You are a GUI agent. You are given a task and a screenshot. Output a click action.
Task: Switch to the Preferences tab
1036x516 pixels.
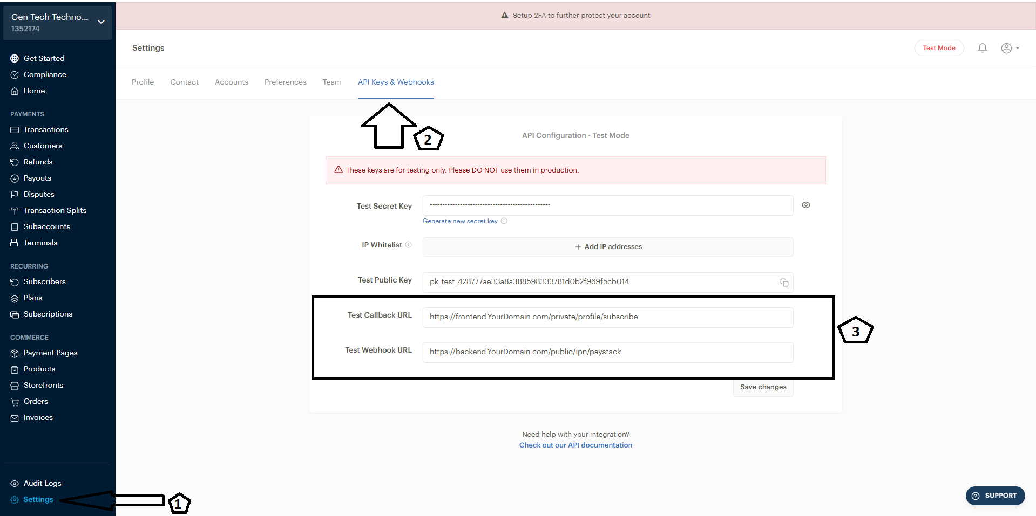tap(285, 82)
